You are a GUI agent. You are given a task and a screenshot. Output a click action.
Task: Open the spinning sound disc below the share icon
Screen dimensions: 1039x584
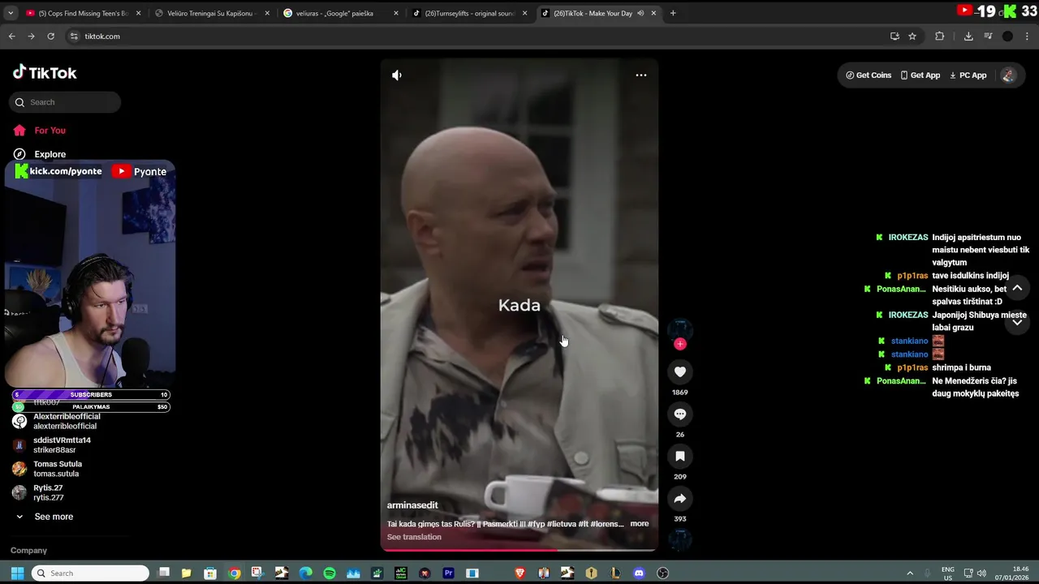(x=680, y=539)
